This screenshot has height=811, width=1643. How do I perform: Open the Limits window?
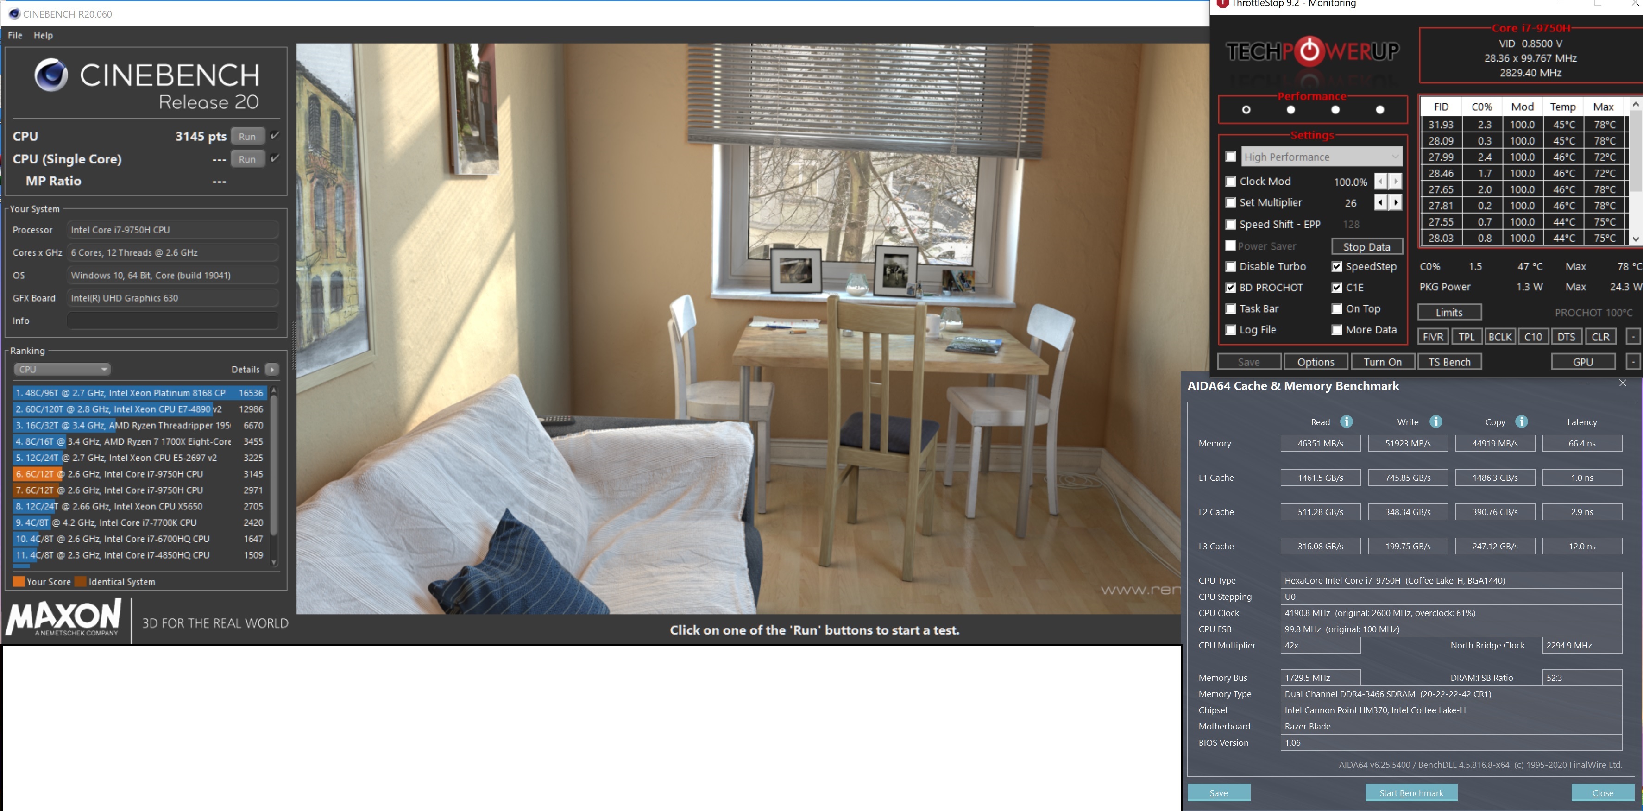click(1449, 313)
